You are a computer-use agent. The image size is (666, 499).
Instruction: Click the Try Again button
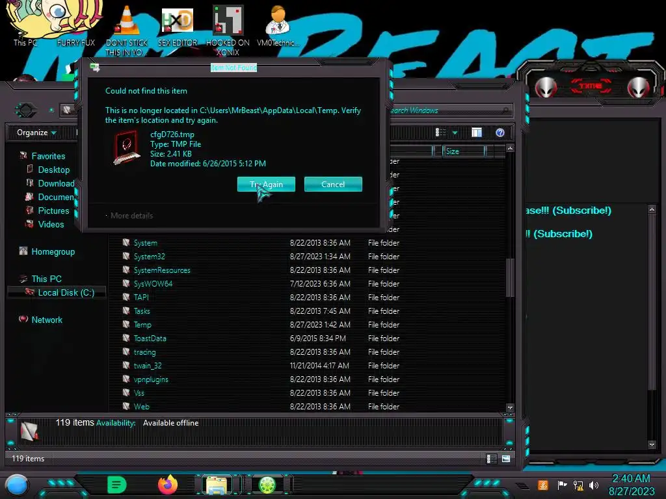coord(266,184)
